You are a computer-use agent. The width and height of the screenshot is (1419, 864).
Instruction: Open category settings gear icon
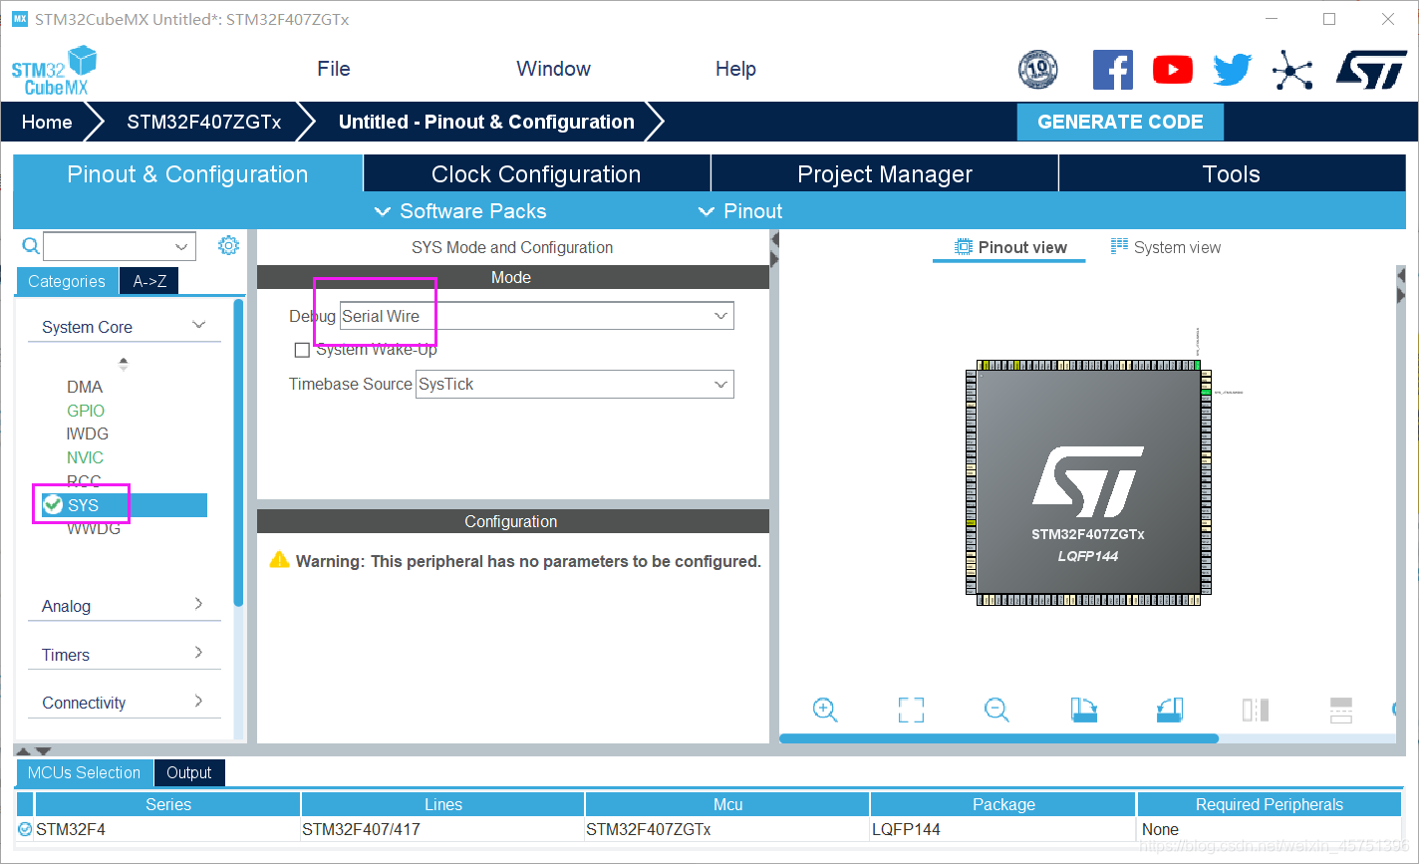228,245
